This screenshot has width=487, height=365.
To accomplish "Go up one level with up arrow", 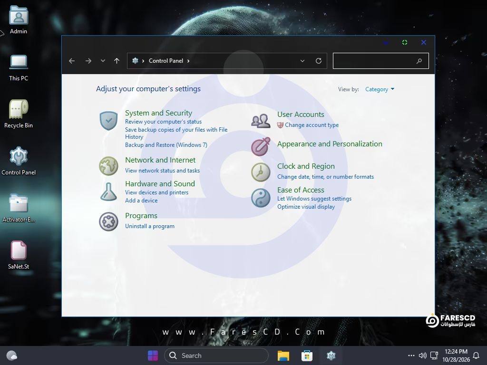I will coord(117,61).
